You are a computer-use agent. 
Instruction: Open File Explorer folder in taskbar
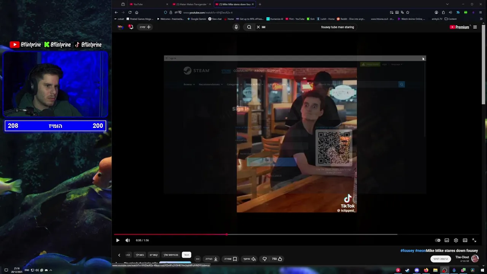click(x=435, y=270)
